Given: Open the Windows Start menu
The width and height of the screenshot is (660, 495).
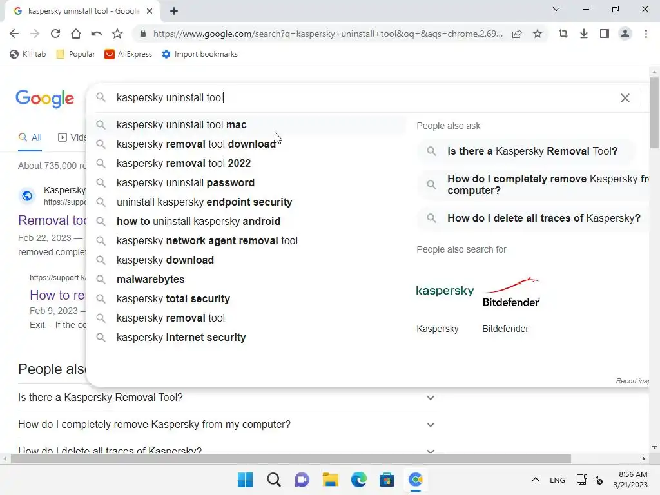Looking at the screenshot, I should [245, 480].
